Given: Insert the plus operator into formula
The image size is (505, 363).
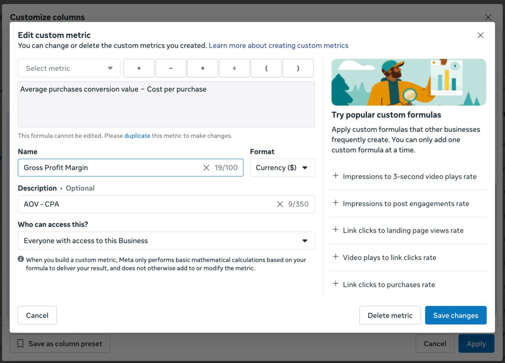Looking at the screenshot, I should 139,68.
